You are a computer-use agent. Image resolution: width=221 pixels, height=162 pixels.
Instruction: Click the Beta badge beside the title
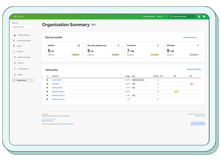[93, 24]
